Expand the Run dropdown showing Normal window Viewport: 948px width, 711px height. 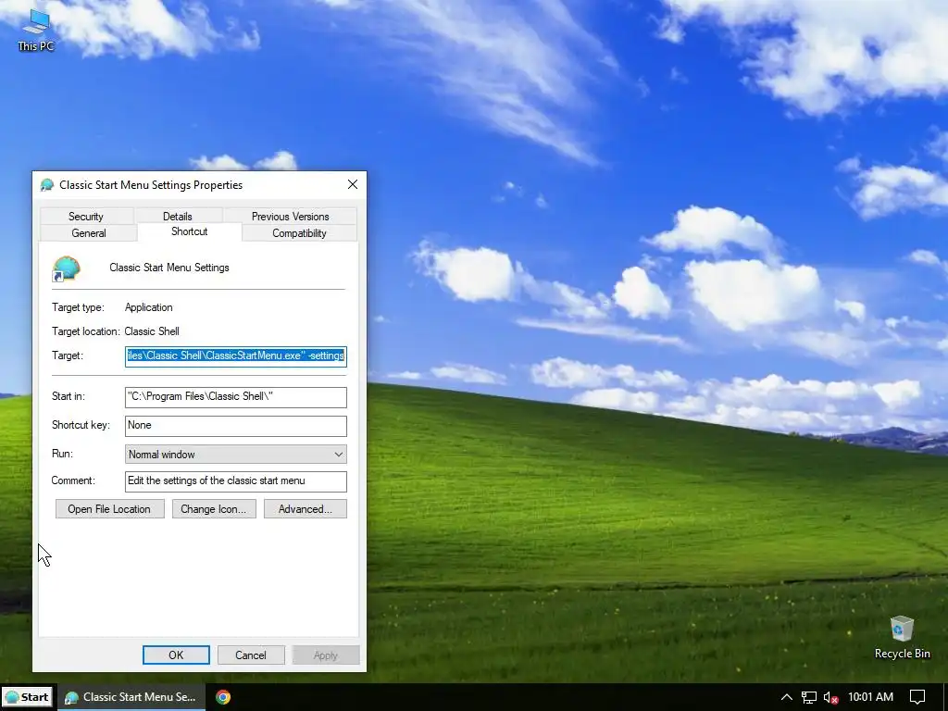(236, 455)
